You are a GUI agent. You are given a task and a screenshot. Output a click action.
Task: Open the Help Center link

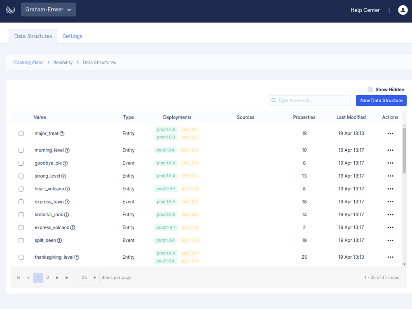point(365,10)
